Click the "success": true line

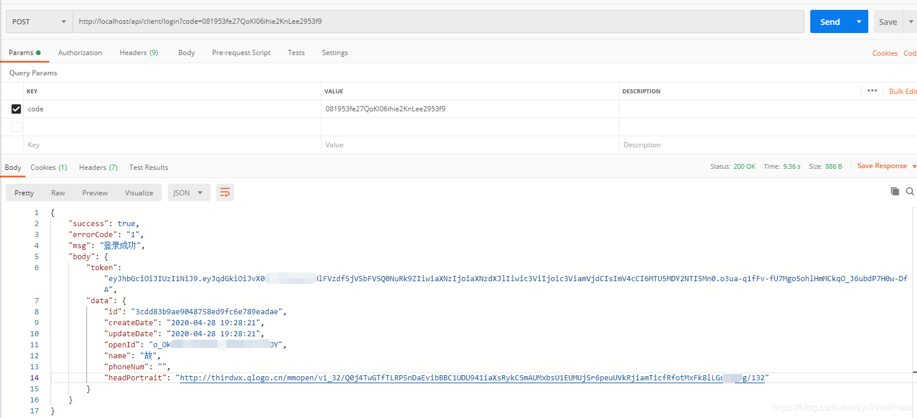pos(104,224)
